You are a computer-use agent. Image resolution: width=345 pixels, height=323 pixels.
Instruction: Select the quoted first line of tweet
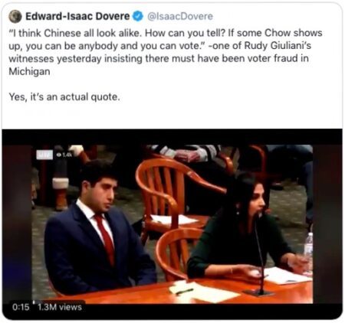[166, 33]
